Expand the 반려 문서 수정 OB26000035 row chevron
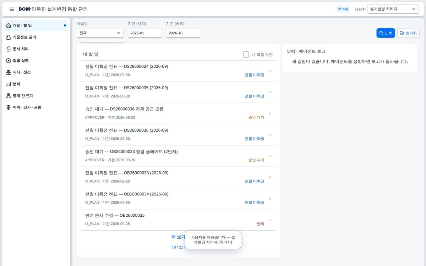This screenshot has width=426, height=266. [270, 220]
